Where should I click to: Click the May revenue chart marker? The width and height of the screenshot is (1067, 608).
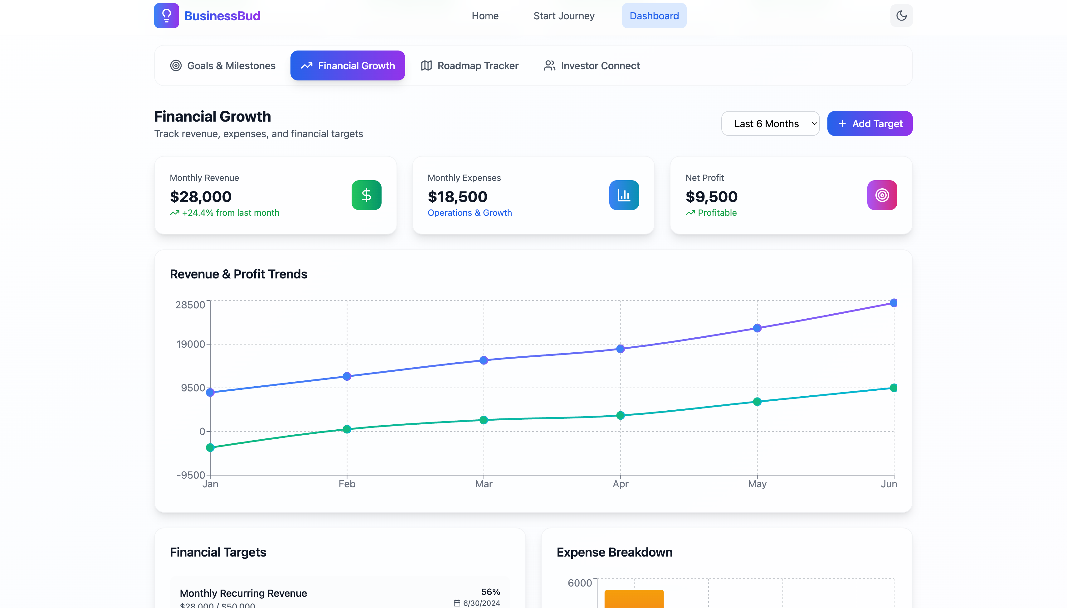[757, 328]
